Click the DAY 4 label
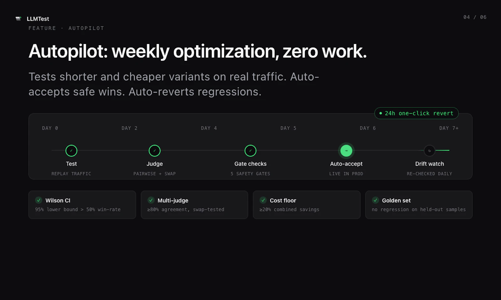This screenshot has width=501, height=300. (209, 128)
